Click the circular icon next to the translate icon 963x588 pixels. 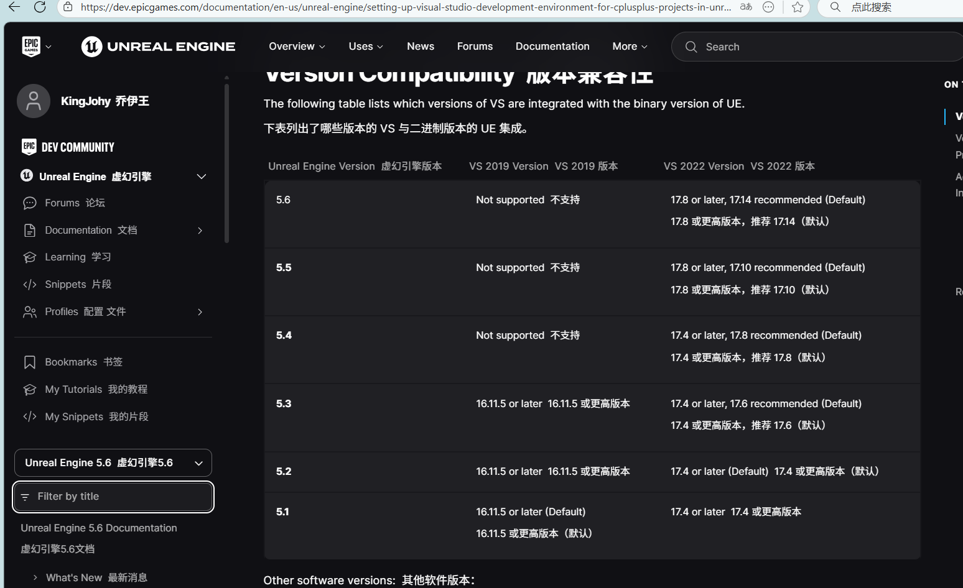click(x=768, y=7)
